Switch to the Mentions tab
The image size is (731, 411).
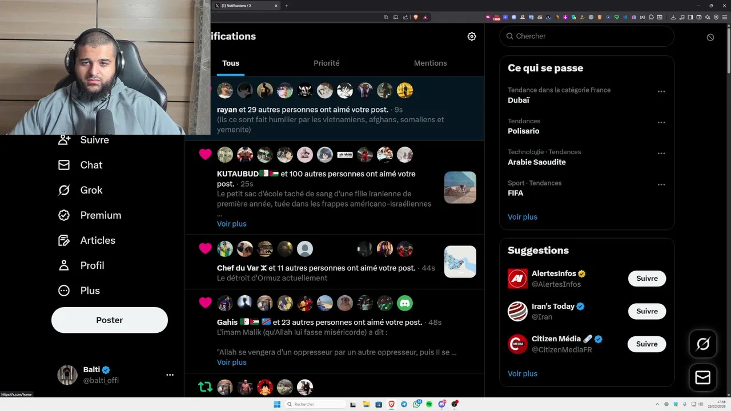(431, 63)
